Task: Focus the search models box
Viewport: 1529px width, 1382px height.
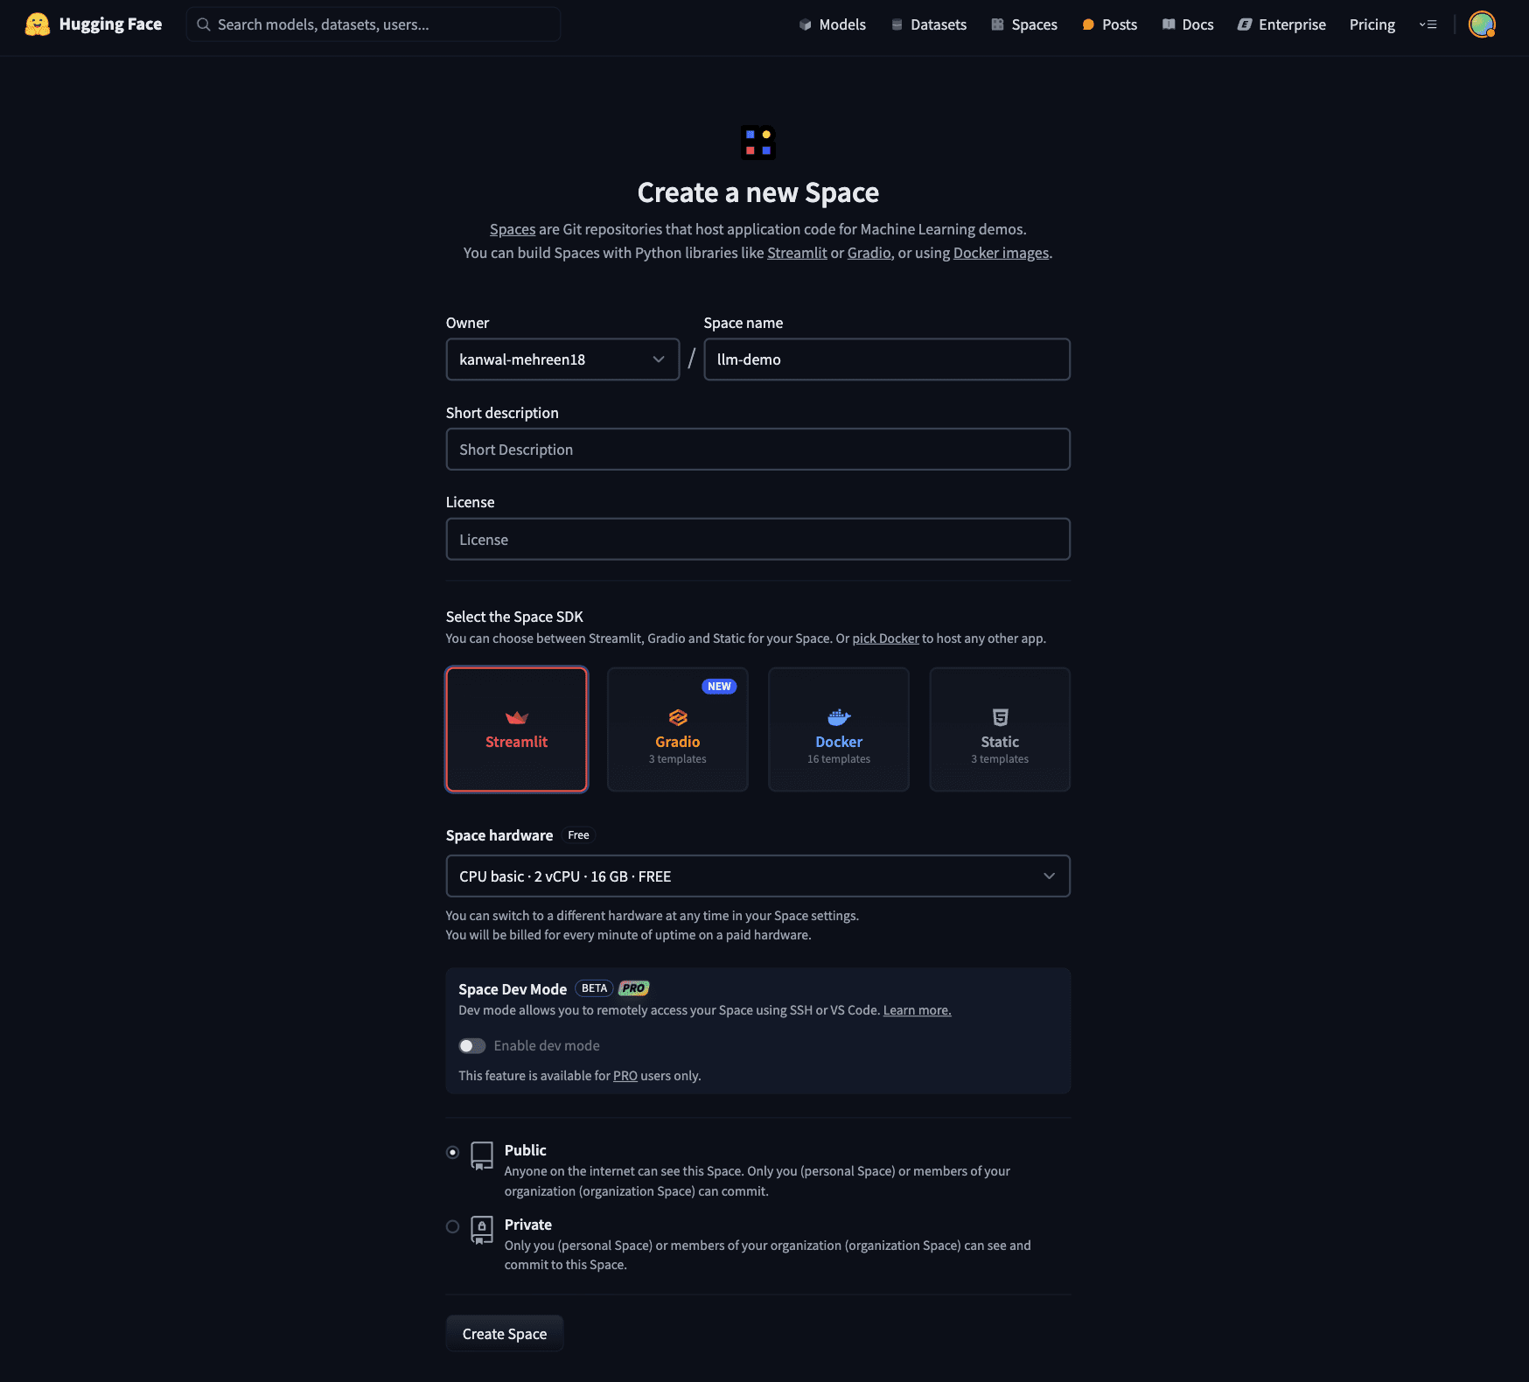Action: (374, 24)
